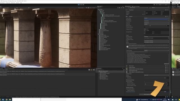The height and width of the screenshot is (101, 180).
Task: Select Directional Light in the Hierarchy
Action: (104, 75)
